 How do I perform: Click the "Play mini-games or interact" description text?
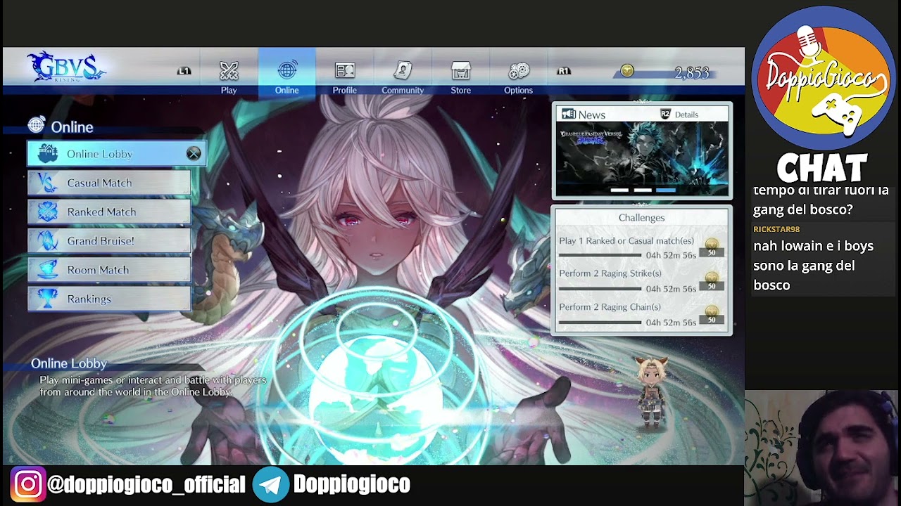click(153, 386)
